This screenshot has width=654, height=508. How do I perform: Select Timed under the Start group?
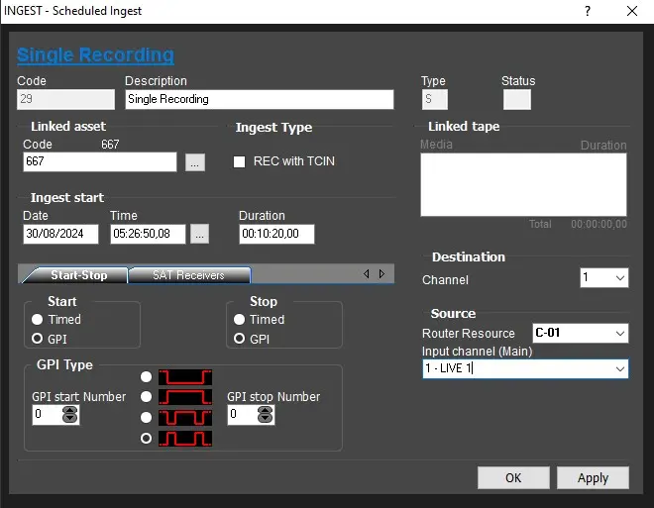pos(38,320)
